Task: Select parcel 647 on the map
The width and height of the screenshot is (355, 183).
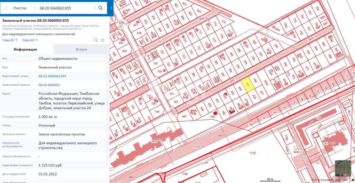Action: (x=184, y=116)
